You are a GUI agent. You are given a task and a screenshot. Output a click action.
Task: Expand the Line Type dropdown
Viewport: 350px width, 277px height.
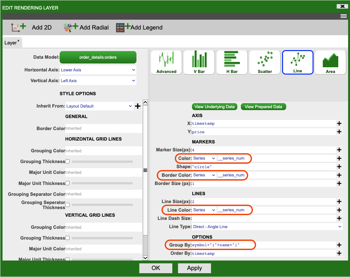267,227
